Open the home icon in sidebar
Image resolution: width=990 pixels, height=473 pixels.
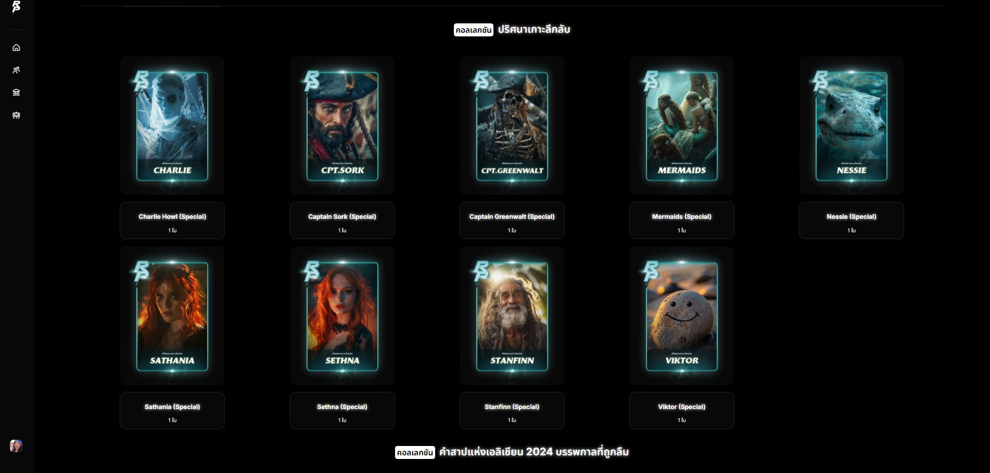[16, 48]
